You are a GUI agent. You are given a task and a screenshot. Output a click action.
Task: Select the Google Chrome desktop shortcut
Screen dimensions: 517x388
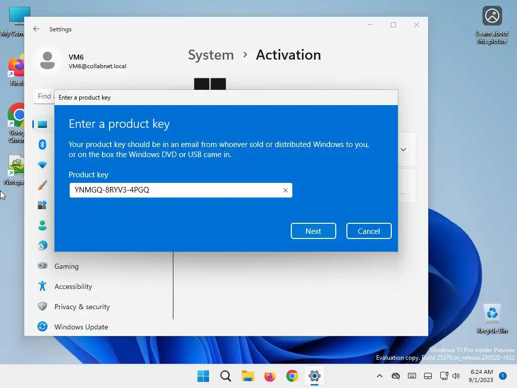point(16,123)
